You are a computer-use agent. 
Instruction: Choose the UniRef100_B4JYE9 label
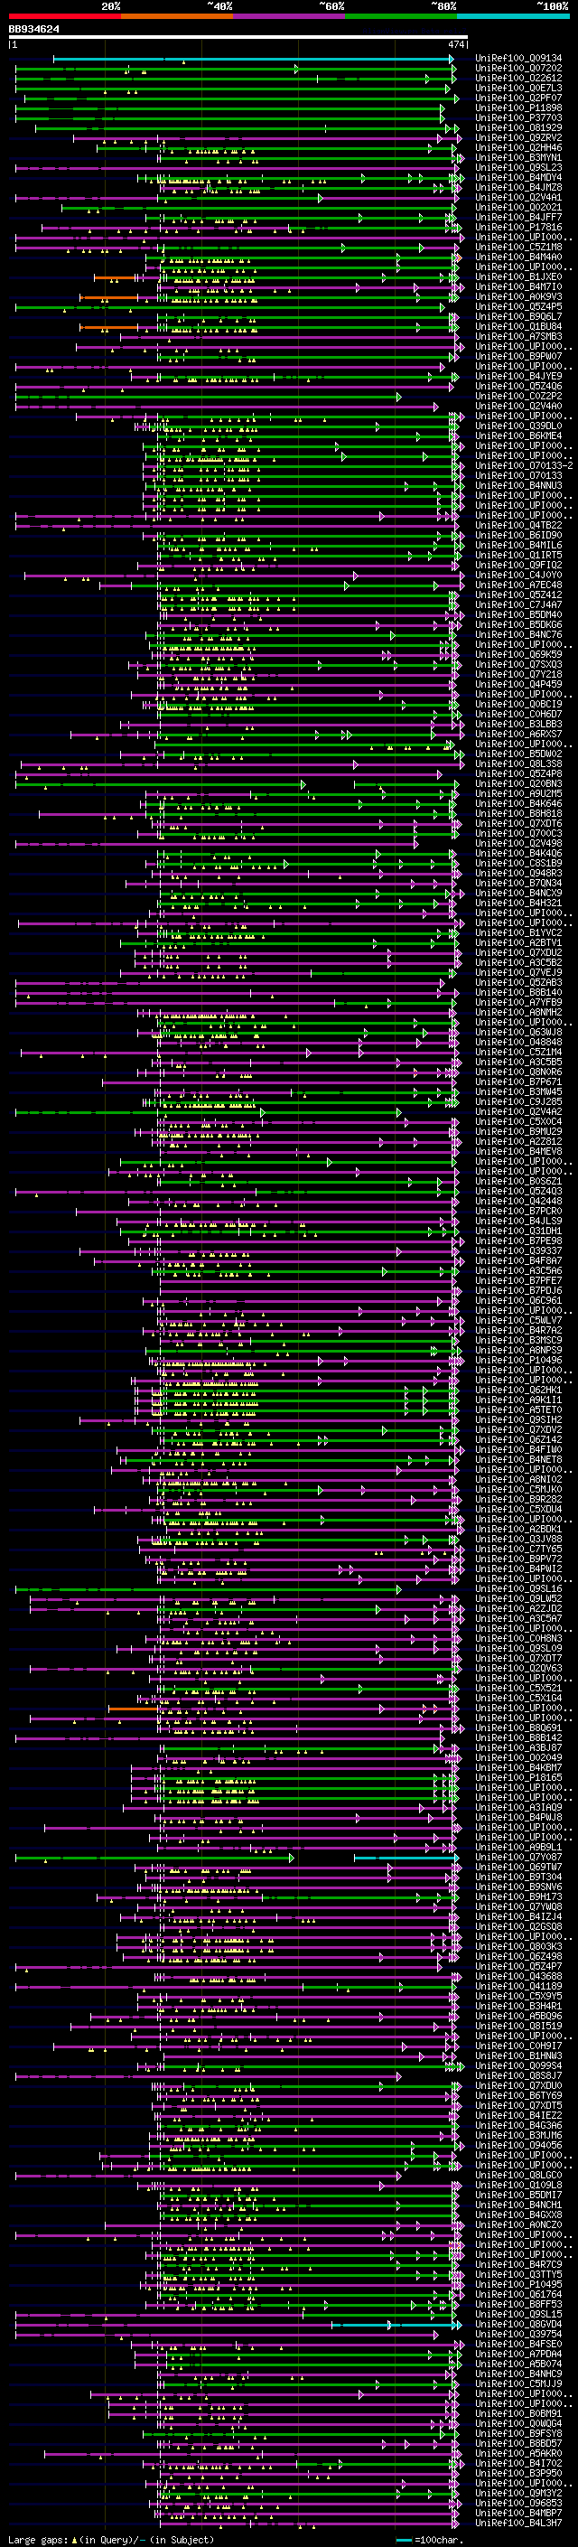tap(518, 376)
